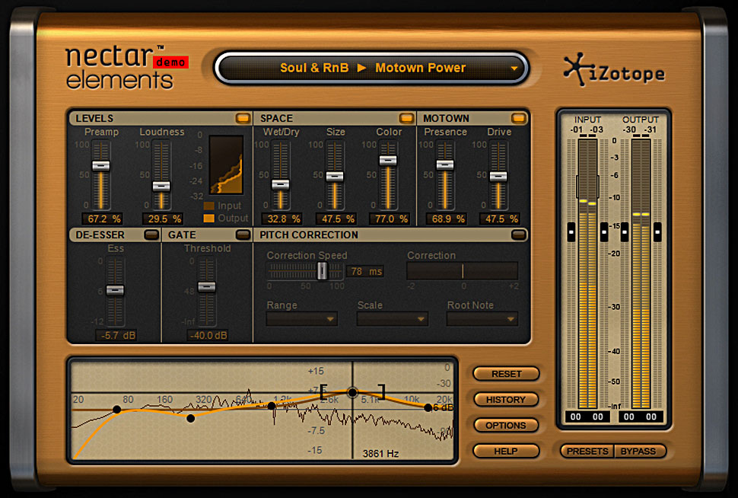Click the Gate Threshold slider handle
738x498 pixels.
pos(207,286)
